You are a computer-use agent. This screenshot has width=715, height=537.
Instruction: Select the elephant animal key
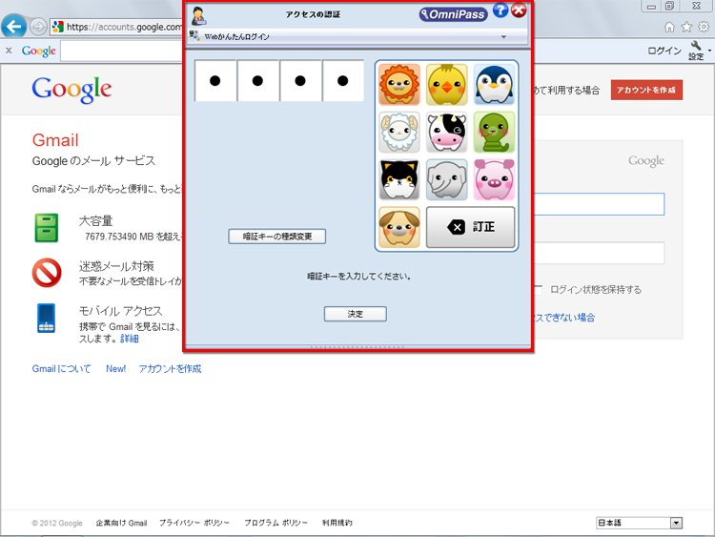tap(446, 179)
